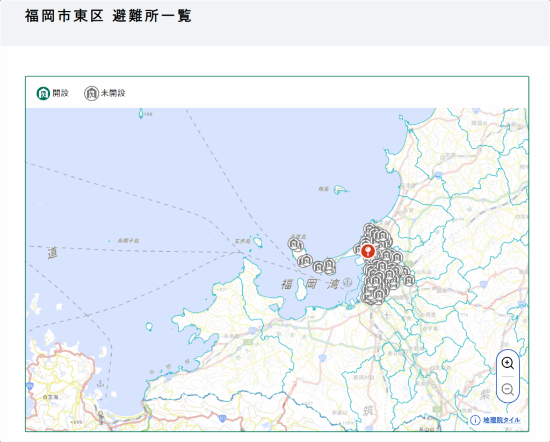Click 相島 island on the map
This screenshot has height=442, width=550.
(339, 189)
